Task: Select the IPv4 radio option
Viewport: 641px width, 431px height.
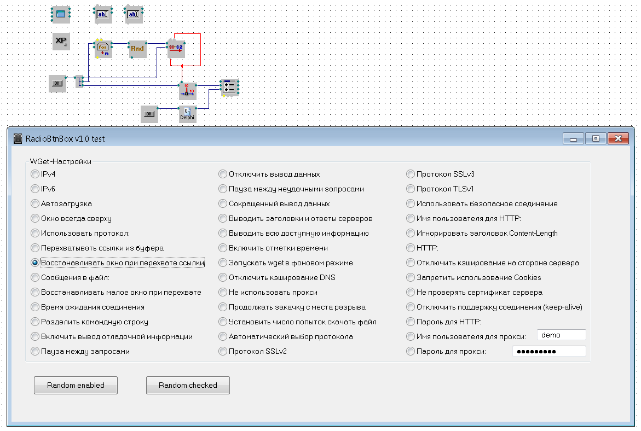Action: 43,174
